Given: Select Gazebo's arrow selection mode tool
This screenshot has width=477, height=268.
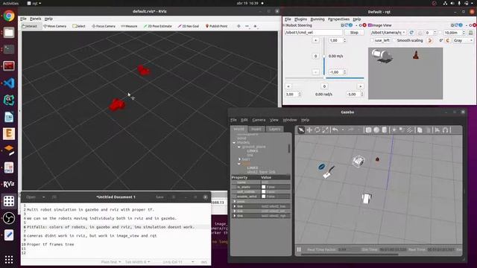Looking at the screenshot, I should (x=301, y=130).
